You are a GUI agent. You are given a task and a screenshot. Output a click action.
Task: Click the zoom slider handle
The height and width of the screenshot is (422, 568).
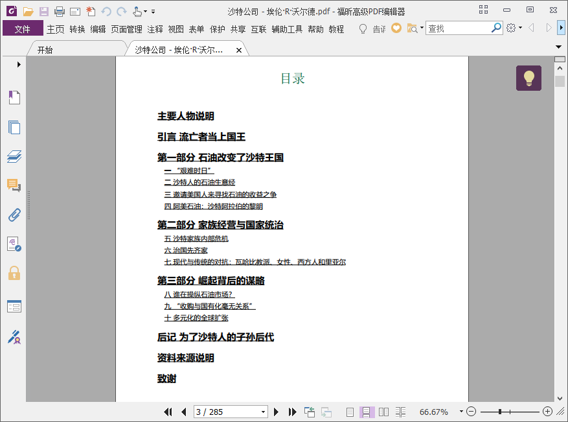500,412
